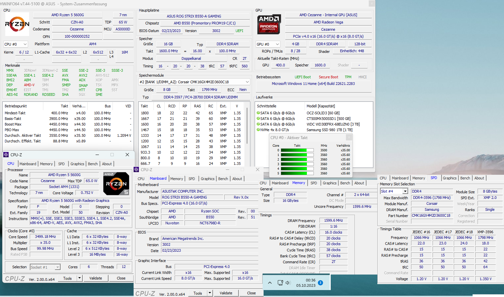Switch to Mainboard tab in the CPU-Z processor window

click(28, 164)
